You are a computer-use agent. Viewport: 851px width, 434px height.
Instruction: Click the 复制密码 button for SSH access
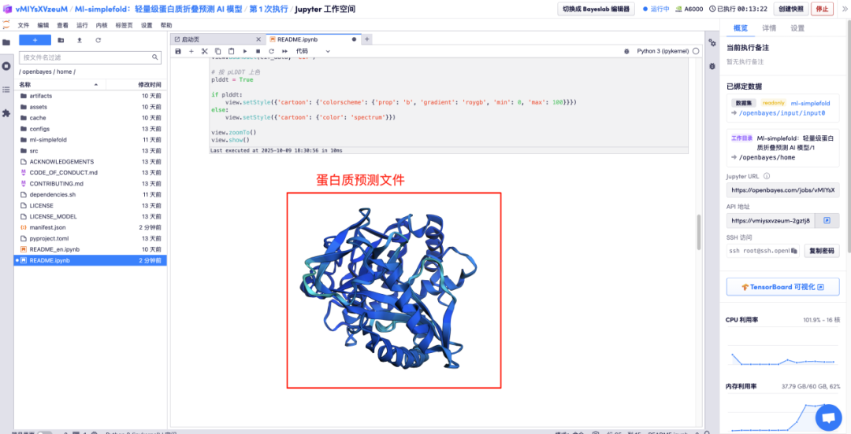(821, 251)
